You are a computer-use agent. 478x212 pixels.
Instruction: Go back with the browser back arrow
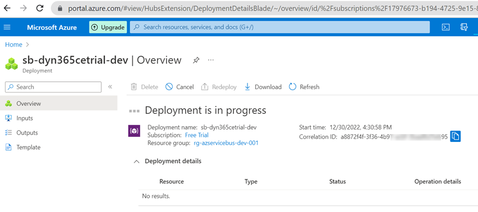coord(7,8)
